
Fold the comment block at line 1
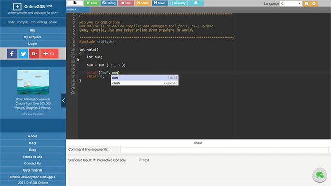pos(77,14)
